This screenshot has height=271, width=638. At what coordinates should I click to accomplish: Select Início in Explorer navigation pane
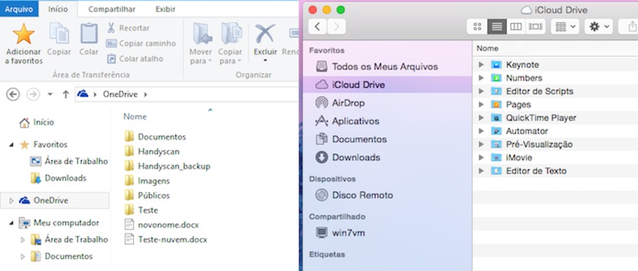pyautogui.click(x=36, y=122)
